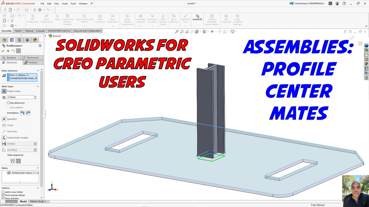The image size is (369, 207).
Task: Click the confirmation corner red X
Action: [360, 43]
